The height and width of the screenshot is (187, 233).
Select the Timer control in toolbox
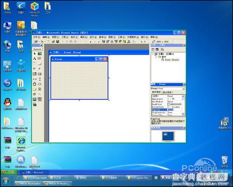(x=35, y=84)
